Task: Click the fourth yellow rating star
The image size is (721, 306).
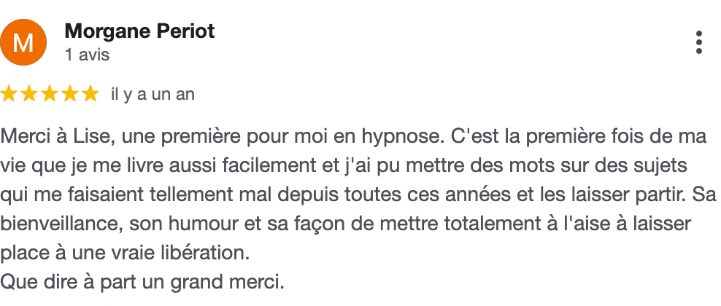Action: (69, 94)
